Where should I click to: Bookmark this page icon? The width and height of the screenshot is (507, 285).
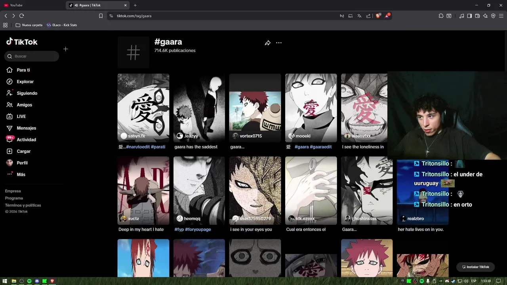click(101, 16)
